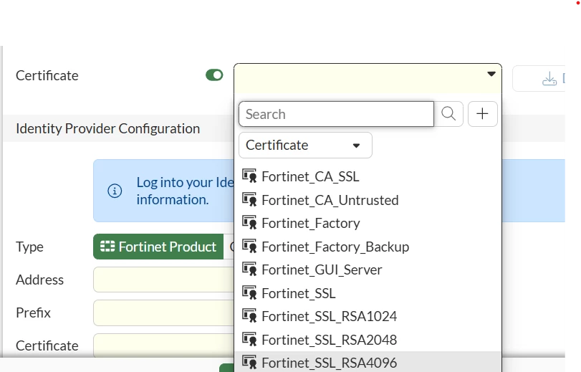Expand the Certificate type filter dropdown
The image size is (581, 372).
click(x=305, y=145)
